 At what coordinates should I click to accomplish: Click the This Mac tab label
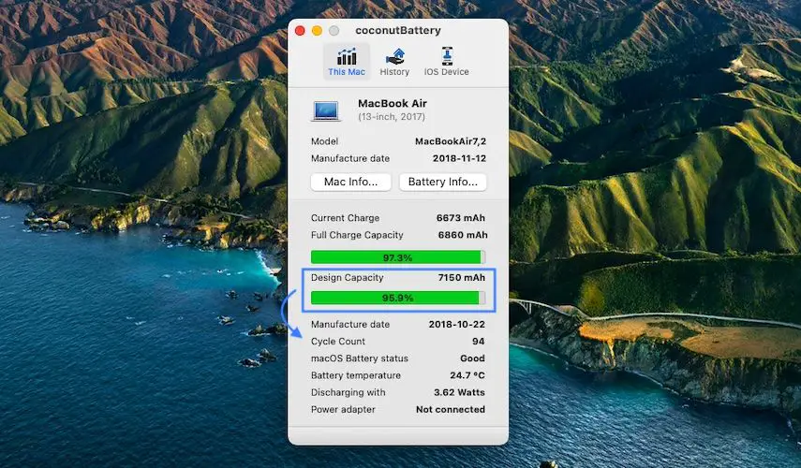click(x=347, y=72)
